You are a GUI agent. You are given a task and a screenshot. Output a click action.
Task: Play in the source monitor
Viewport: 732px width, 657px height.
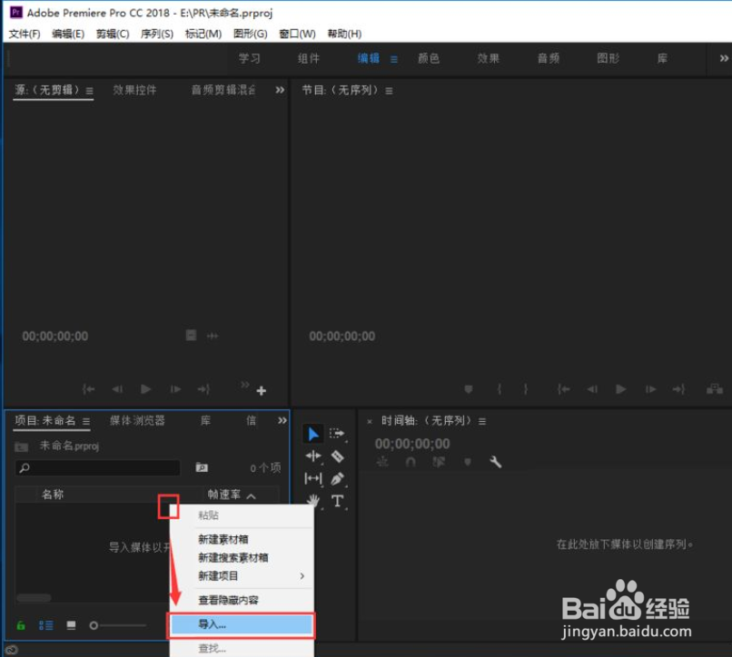(x=145, y=388)
